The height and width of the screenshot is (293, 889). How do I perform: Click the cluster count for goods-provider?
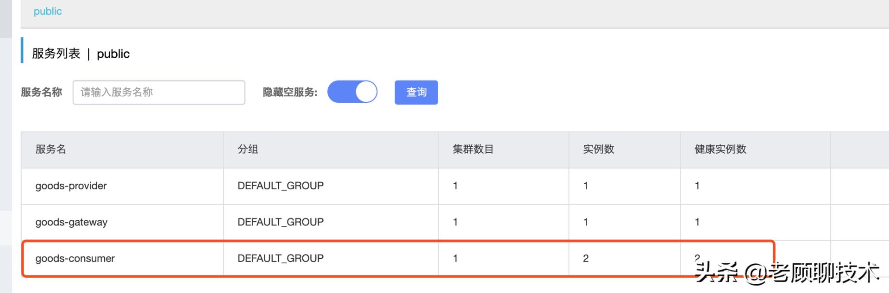tap(455, 186)
